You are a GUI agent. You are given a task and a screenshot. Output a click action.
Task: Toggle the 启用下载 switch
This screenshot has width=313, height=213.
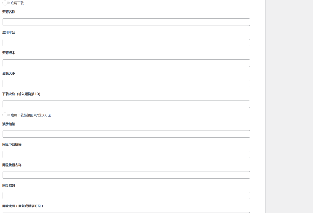click(x=6, y=3)
